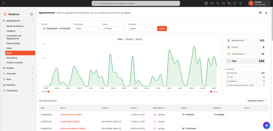Screen dimensions: 273x131
Task: Download the Agendamentos report
Action: point(266,13)
